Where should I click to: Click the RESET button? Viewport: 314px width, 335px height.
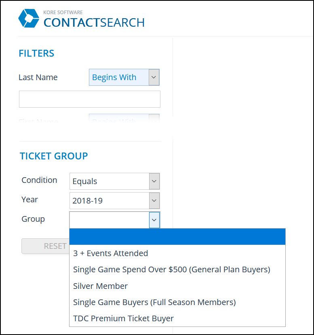pos(46,246)
